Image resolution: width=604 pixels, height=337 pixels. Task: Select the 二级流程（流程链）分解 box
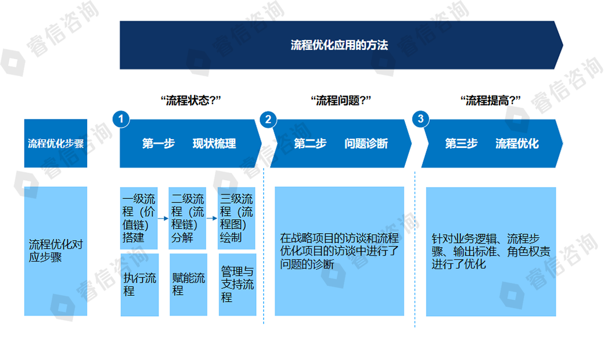(x=188, y=218)
